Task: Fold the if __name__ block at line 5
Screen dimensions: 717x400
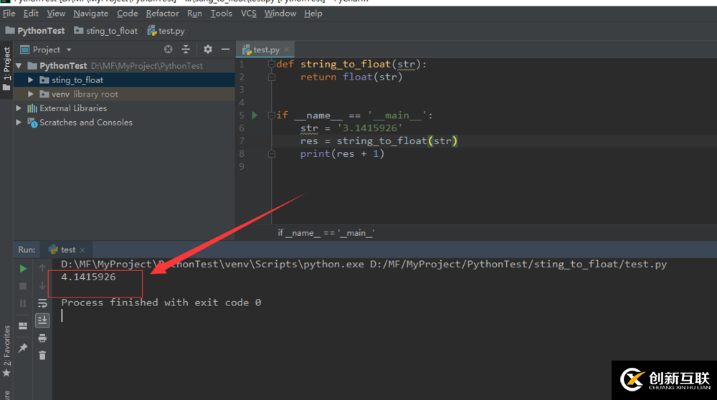Action: tap(271, 115)
